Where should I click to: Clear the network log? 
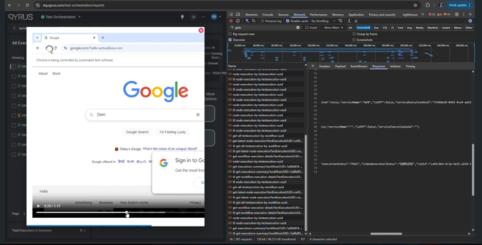pyautogui.click(x=237, y=21)
